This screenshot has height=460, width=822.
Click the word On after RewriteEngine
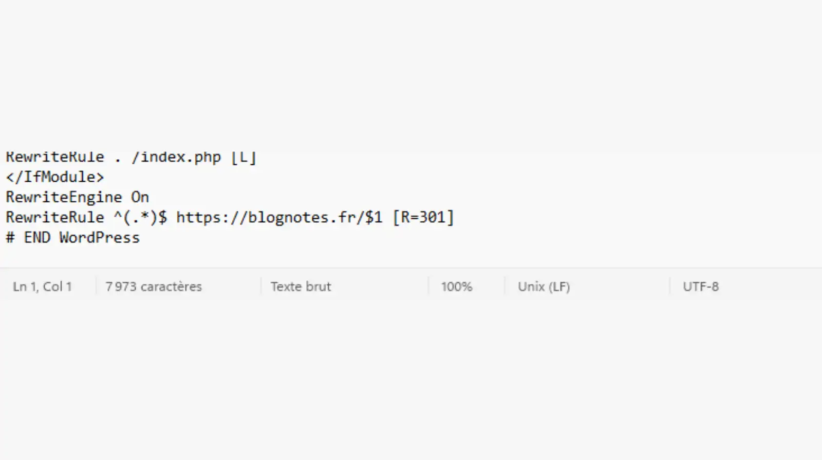(x=140, y=198)
